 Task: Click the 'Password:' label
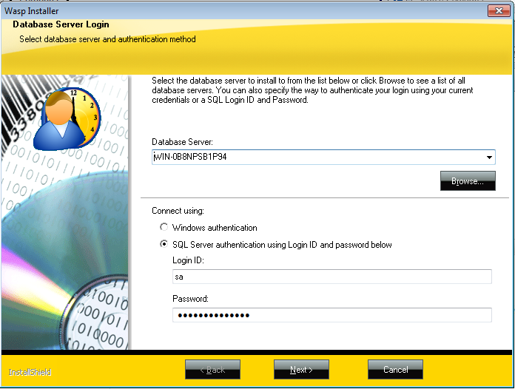click(x=190, y=299)
